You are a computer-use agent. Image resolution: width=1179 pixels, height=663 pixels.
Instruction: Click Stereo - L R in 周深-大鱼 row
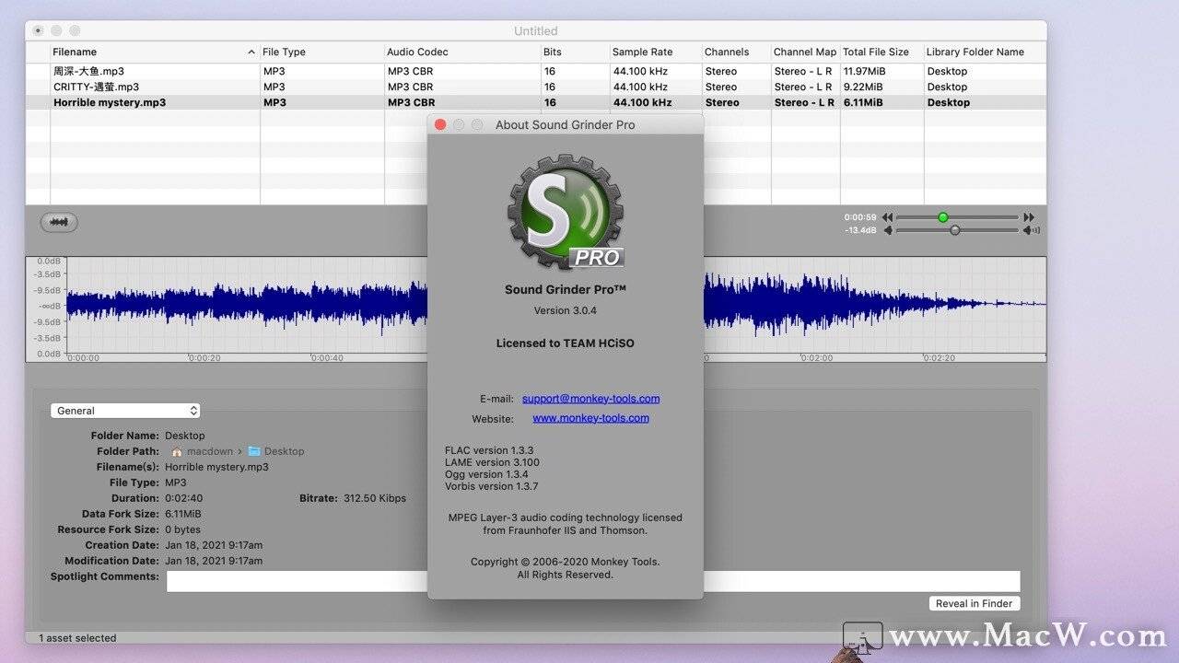(x=803, y=71)
